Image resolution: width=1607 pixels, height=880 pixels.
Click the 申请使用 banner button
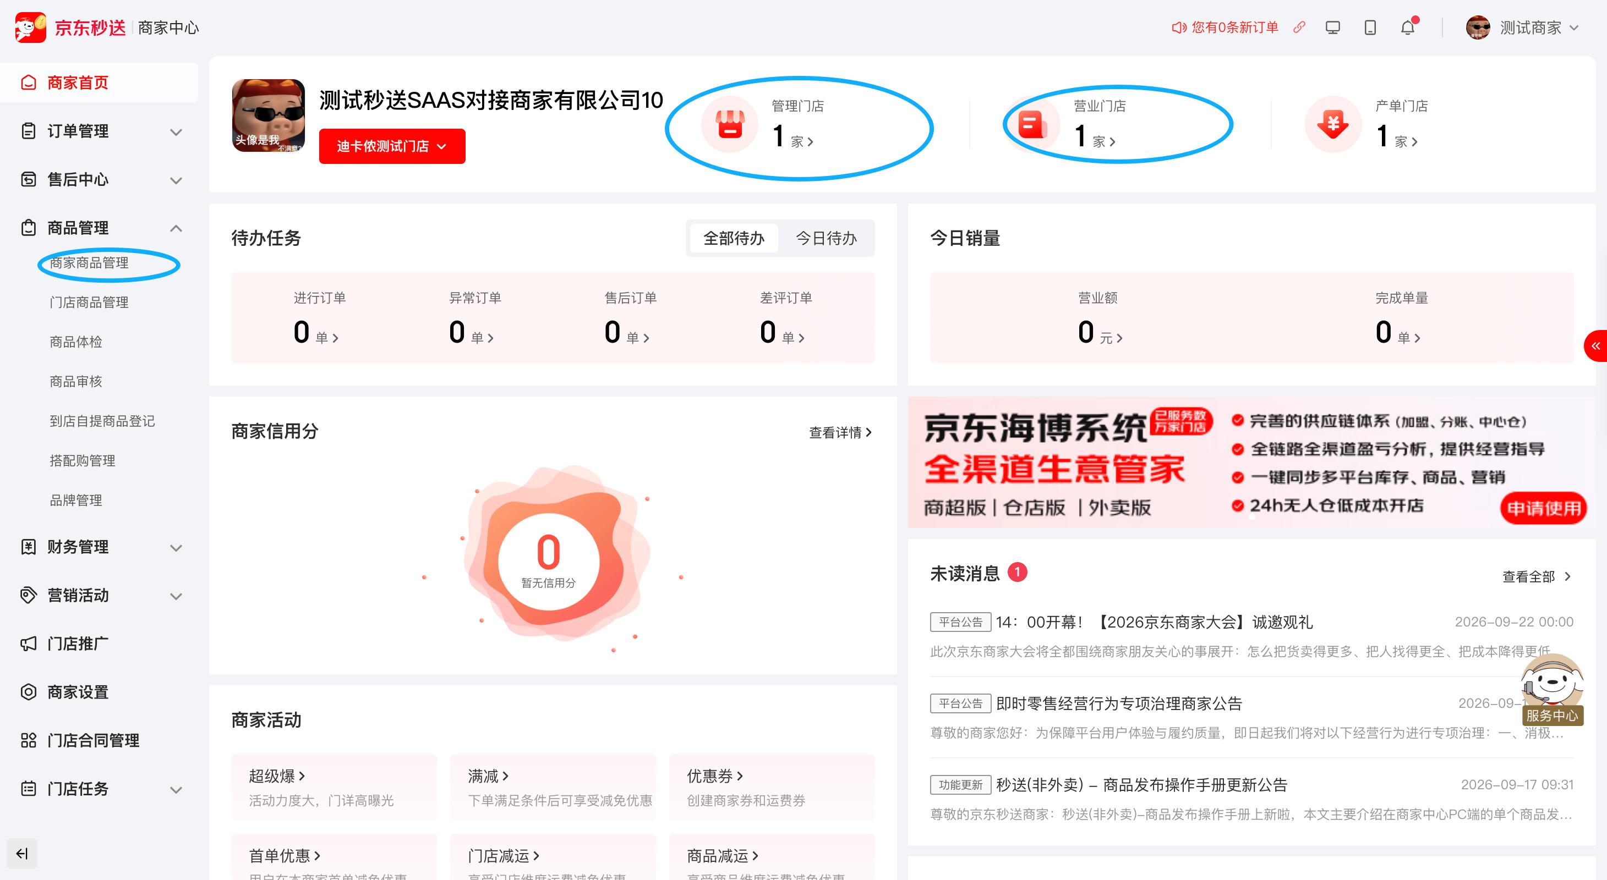(1543, 508)
